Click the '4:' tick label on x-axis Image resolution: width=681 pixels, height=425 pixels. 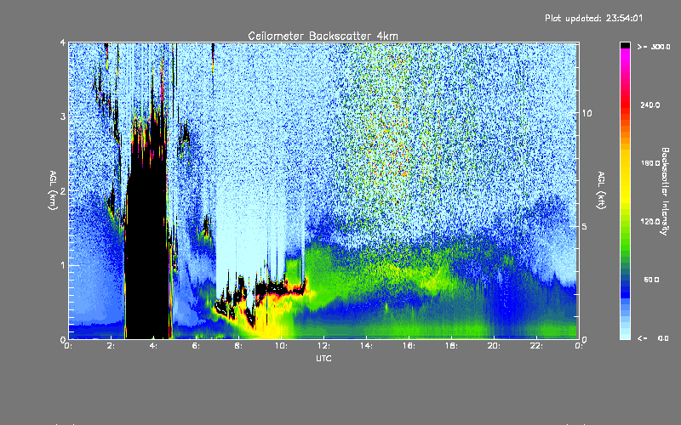153,346
